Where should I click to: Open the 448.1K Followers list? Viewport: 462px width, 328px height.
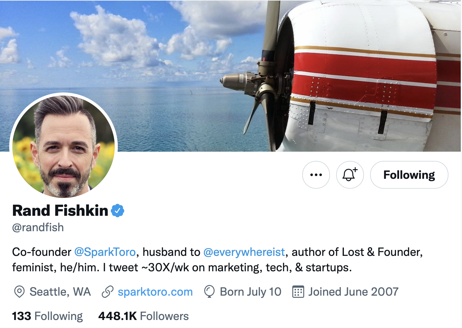[143, 316]
